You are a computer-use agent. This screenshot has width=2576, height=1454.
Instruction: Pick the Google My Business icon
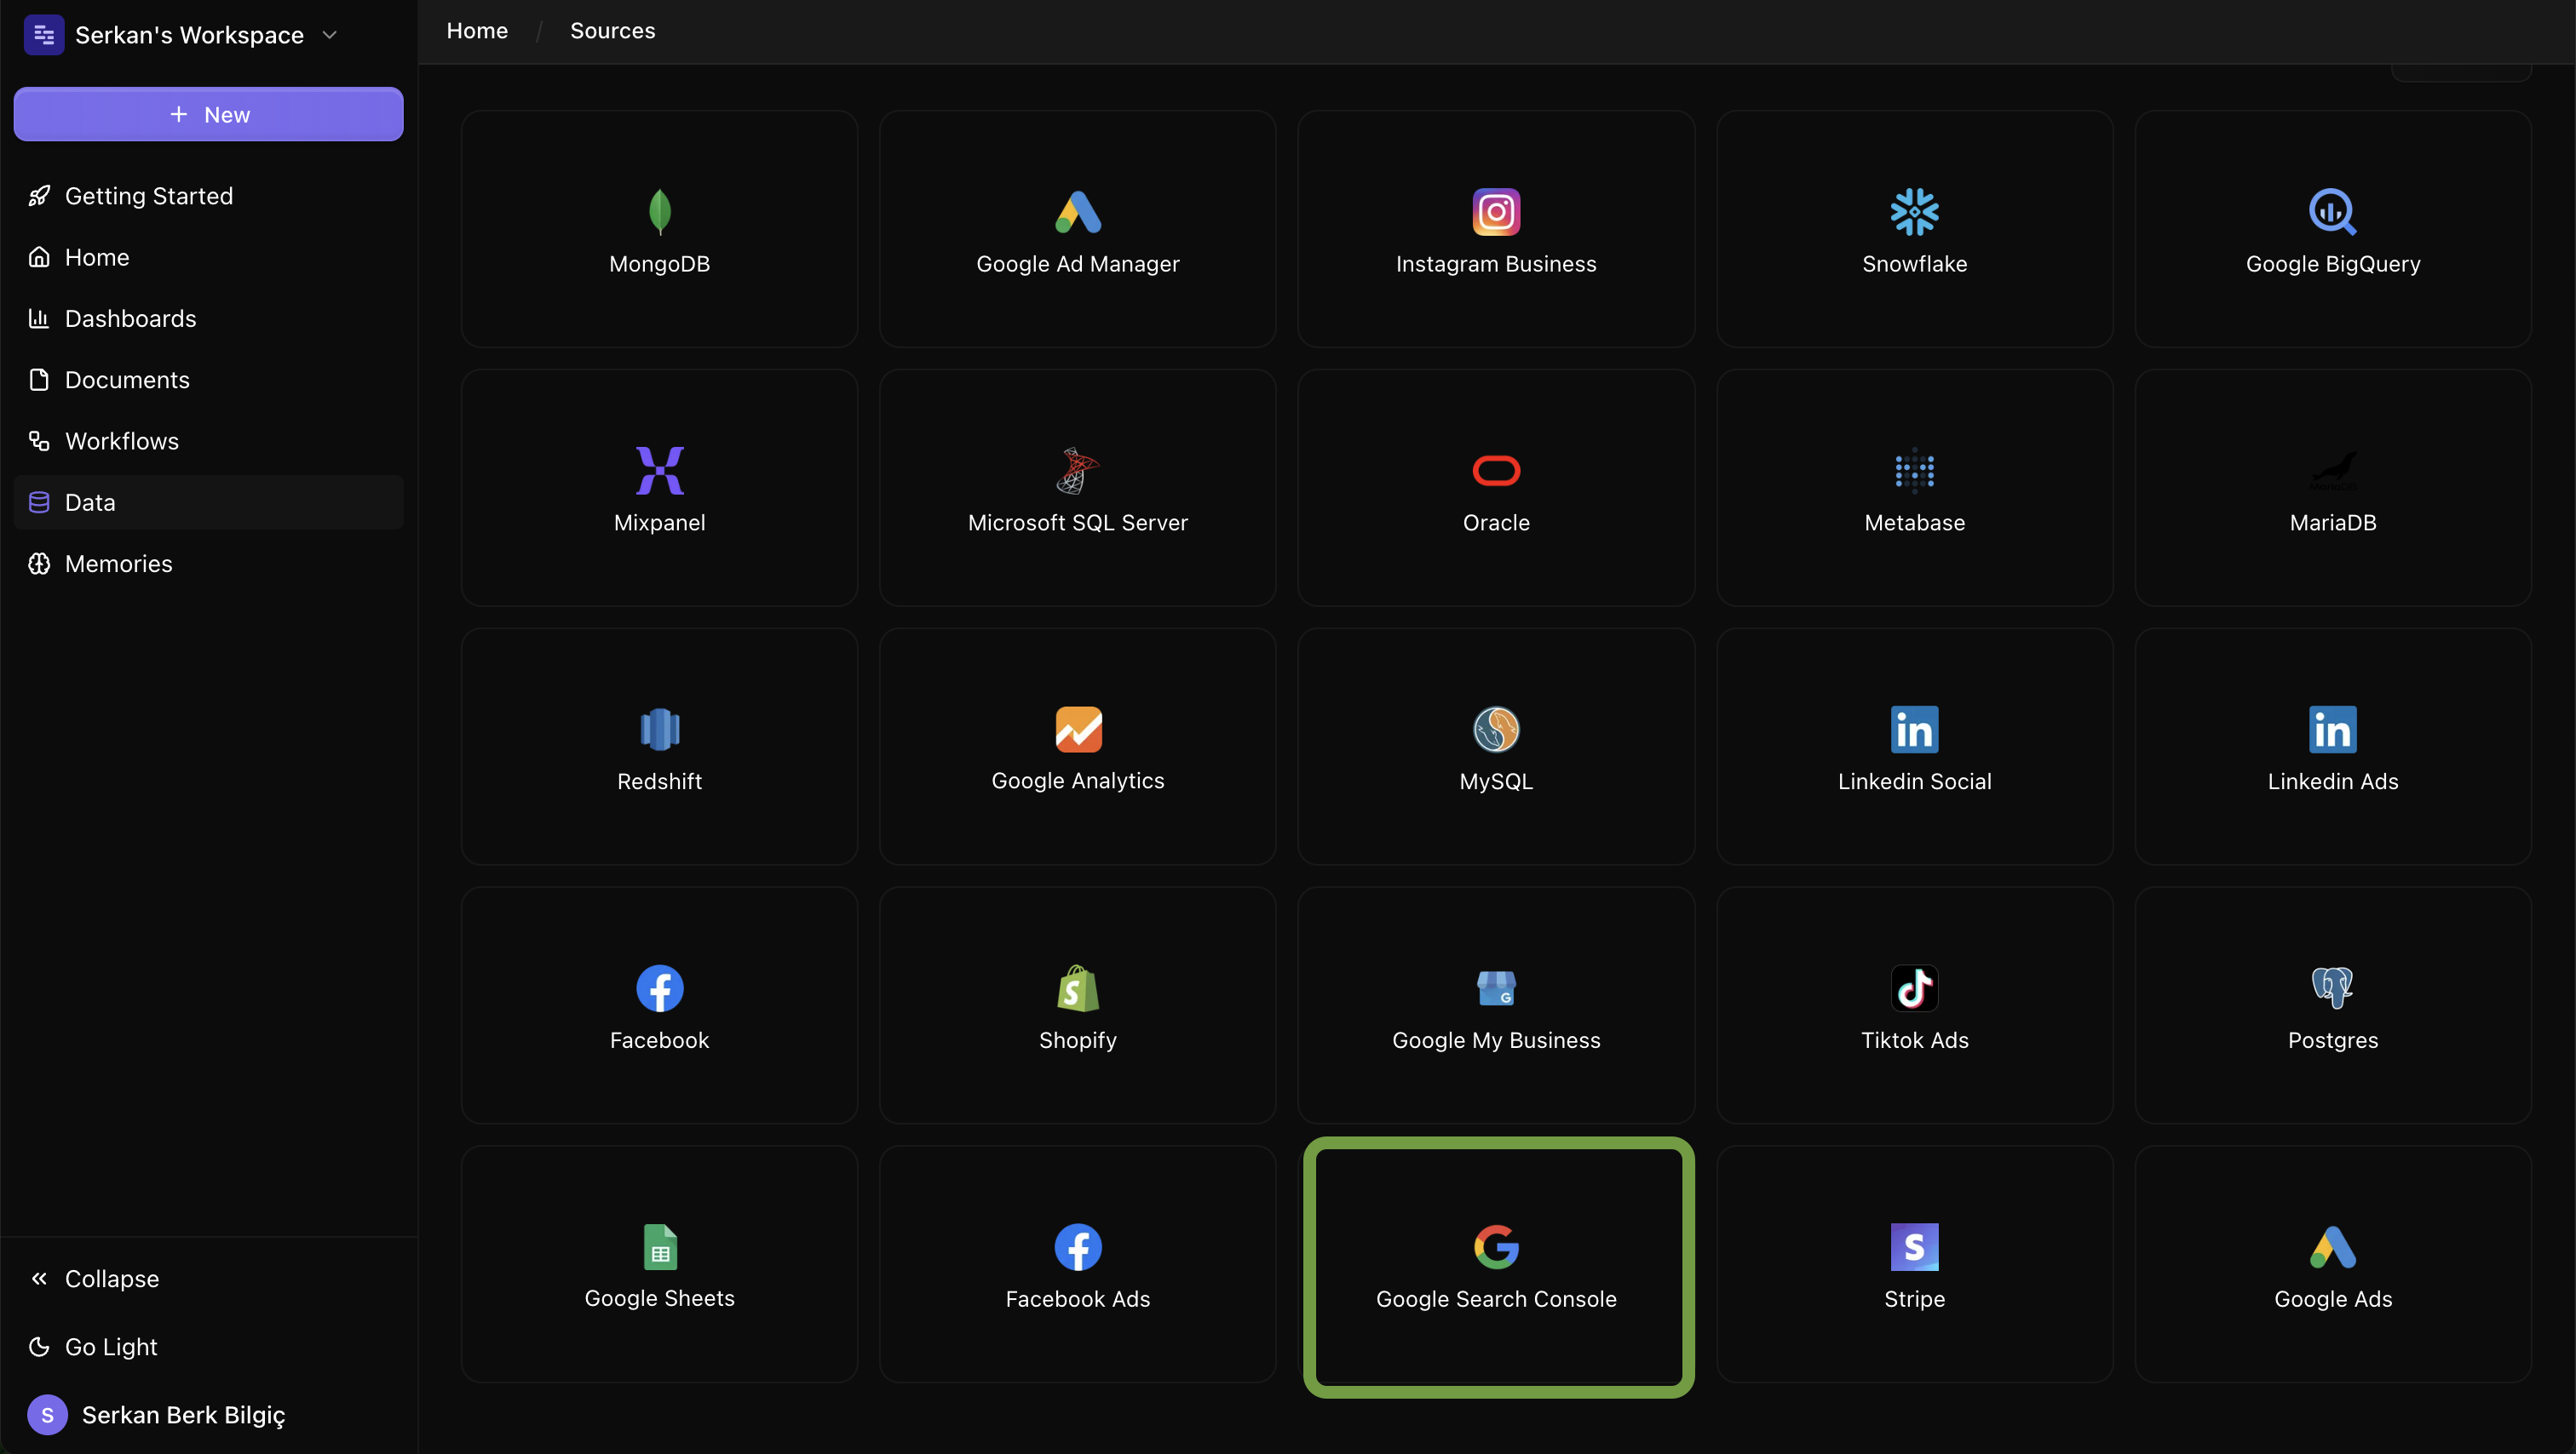[1496, 987]
